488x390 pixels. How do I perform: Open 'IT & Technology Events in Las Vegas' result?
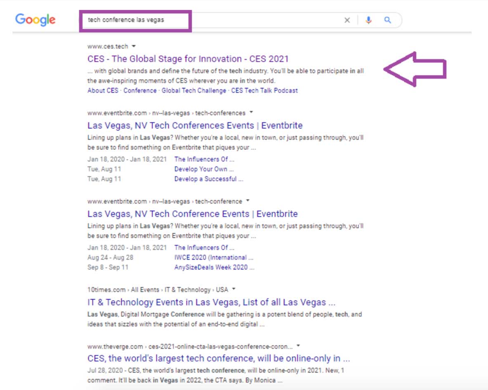click(x=211, y=302)
